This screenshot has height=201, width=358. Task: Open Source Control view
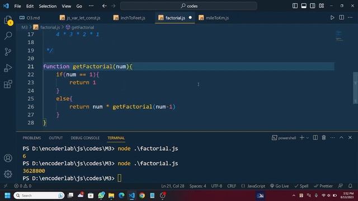(8, 52)
